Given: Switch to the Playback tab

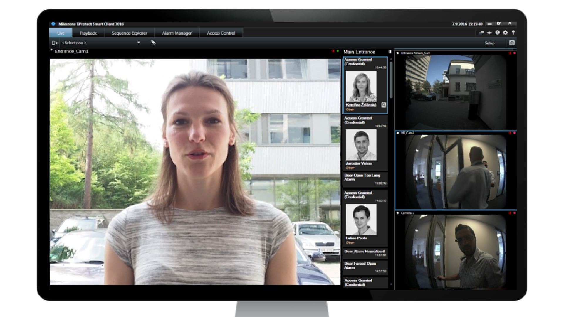Looking at the screenshot, I should tap(88, 33).
